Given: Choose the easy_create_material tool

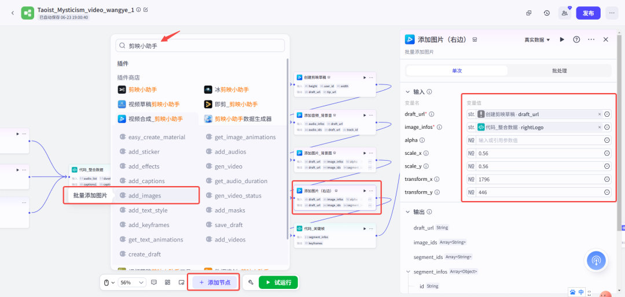Looking at the screenshot, I should coord(156,137).
